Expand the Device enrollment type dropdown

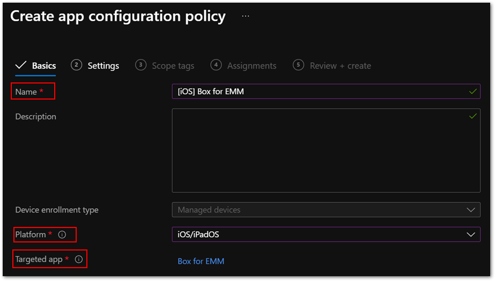click(326, 210)
